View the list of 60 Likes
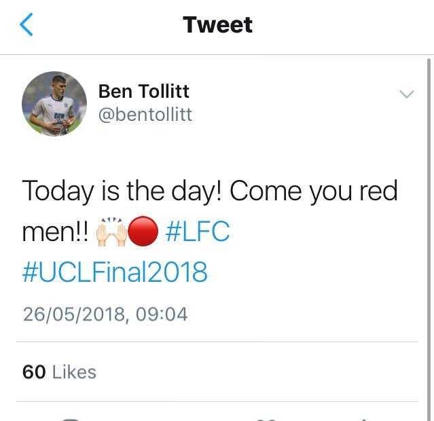 59,372
